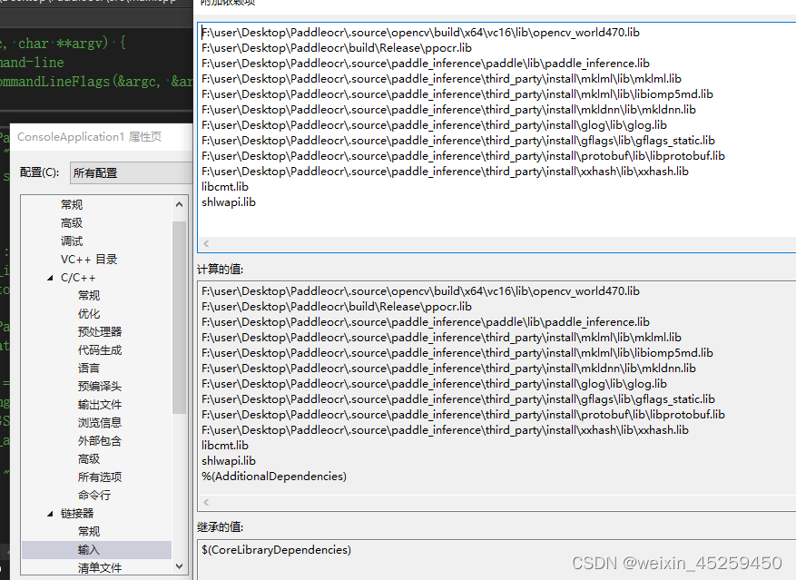Select 外部包含 under C/C++
The image size is (796, 580).
(x=100, y=441)
